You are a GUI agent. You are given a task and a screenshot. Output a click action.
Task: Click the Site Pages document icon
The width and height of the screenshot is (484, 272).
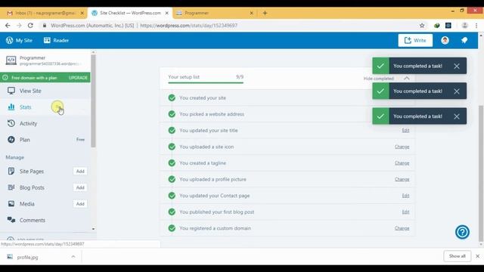pos(11,172)
